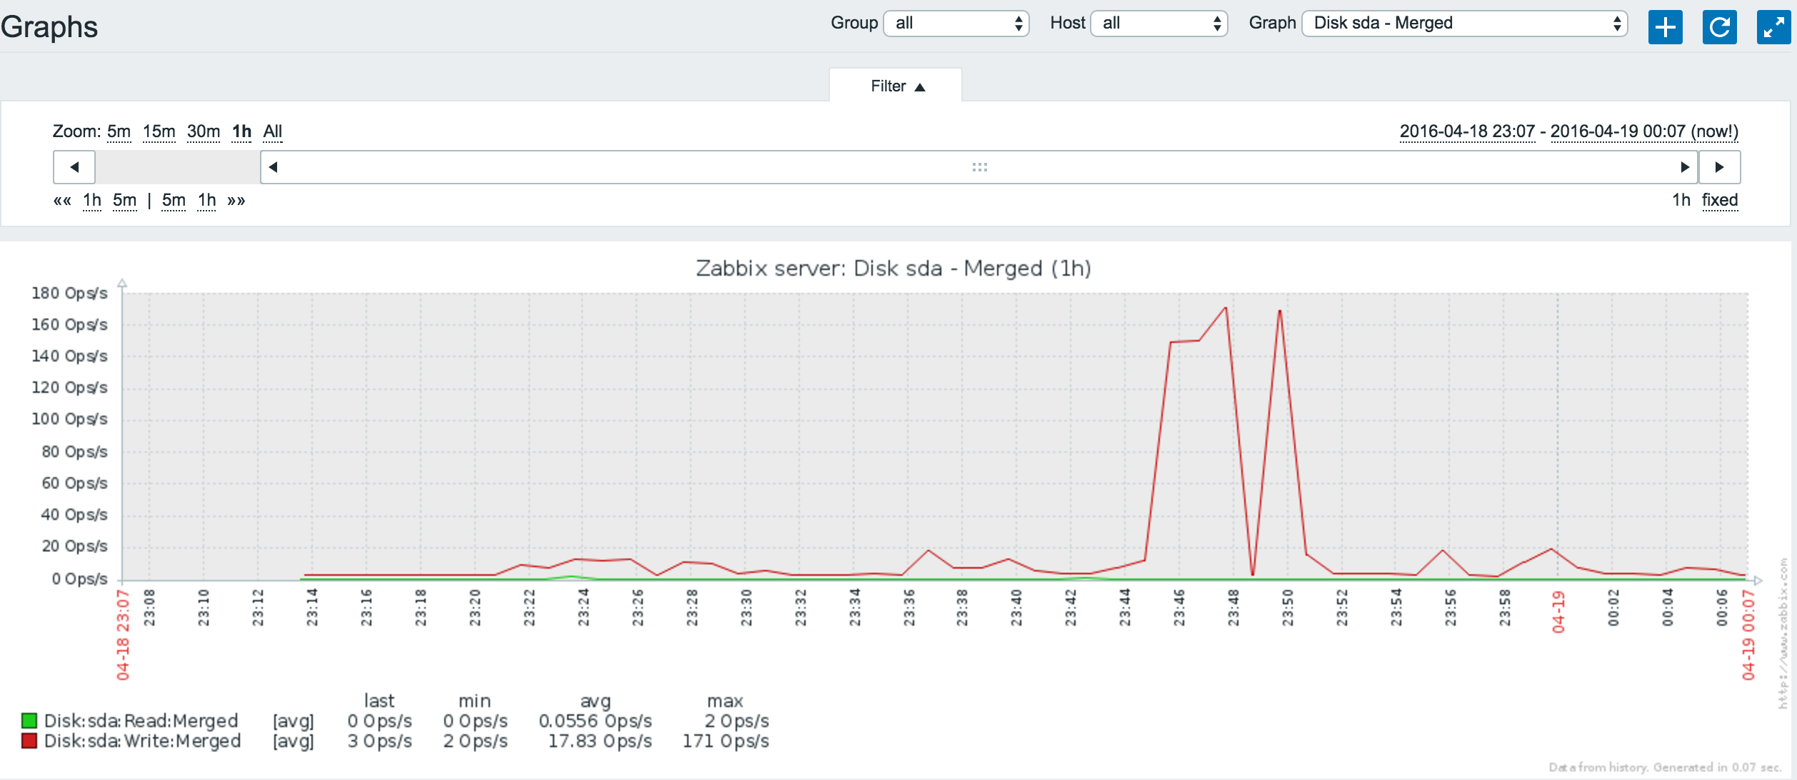The height and width of the screenshot is (780, 1797).
Task: Click the start date 2016-04-18 23:07
Action: pyautogui.click(x=1466, y=132)
